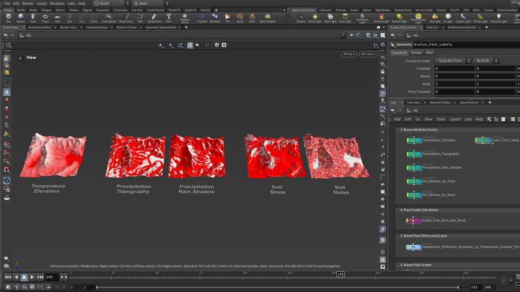Viewport: 520px width, 292px height.
Task: Open the Windows menu
Action: (57, 3)
